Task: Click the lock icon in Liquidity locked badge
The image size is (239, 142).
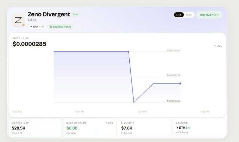Action: tap(51, 27)
